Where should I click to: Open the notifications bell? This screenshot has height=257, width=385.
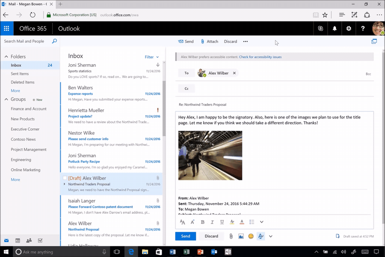[335, 29]
